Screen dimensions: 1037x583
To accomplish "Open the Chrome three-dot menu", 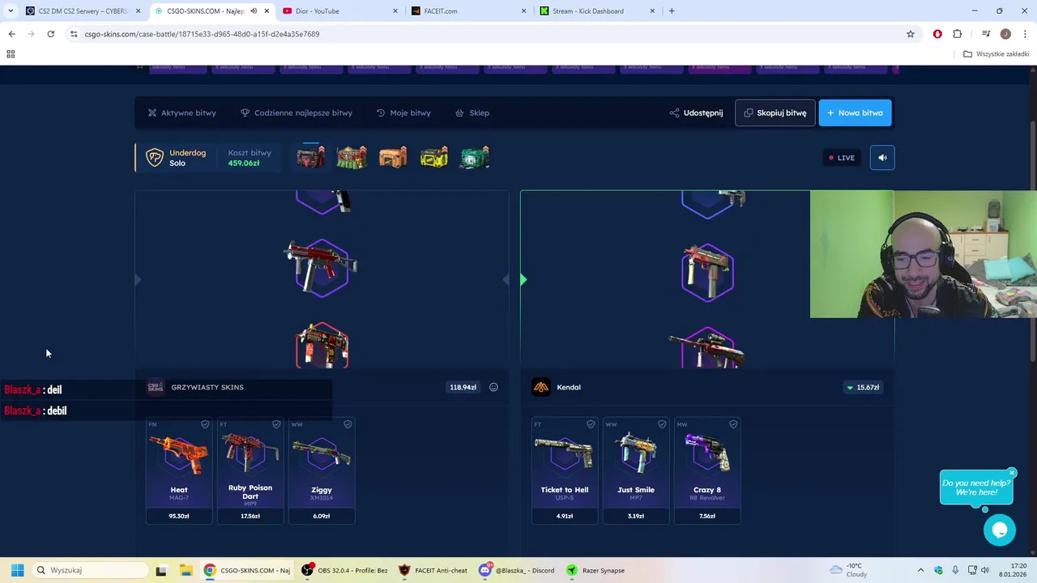I will tap(1026, 34).
